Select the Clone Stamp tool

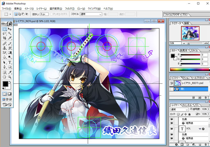tap(5, 48)
